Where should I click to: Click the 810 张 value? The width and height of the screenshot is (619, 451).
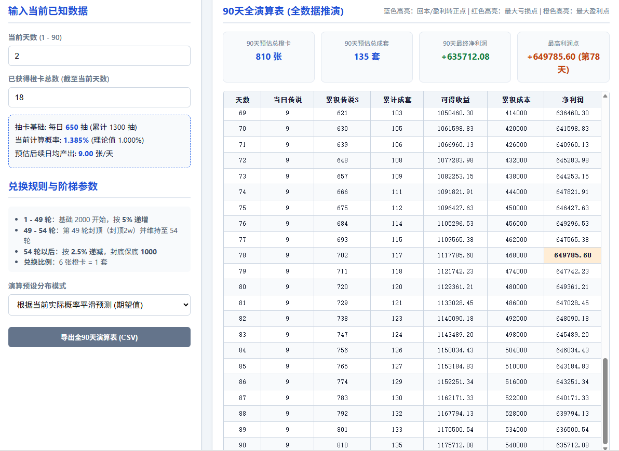tap(269, 57)
